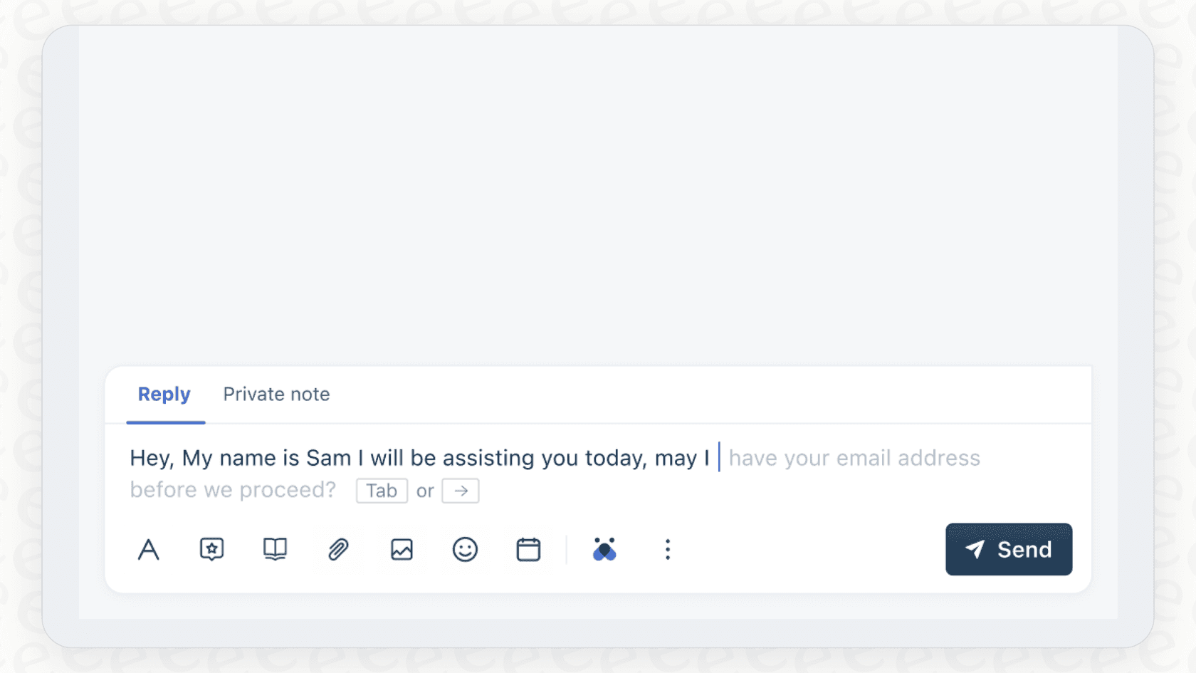Accept the suggestion with the Tab hint

coord(382,490)
